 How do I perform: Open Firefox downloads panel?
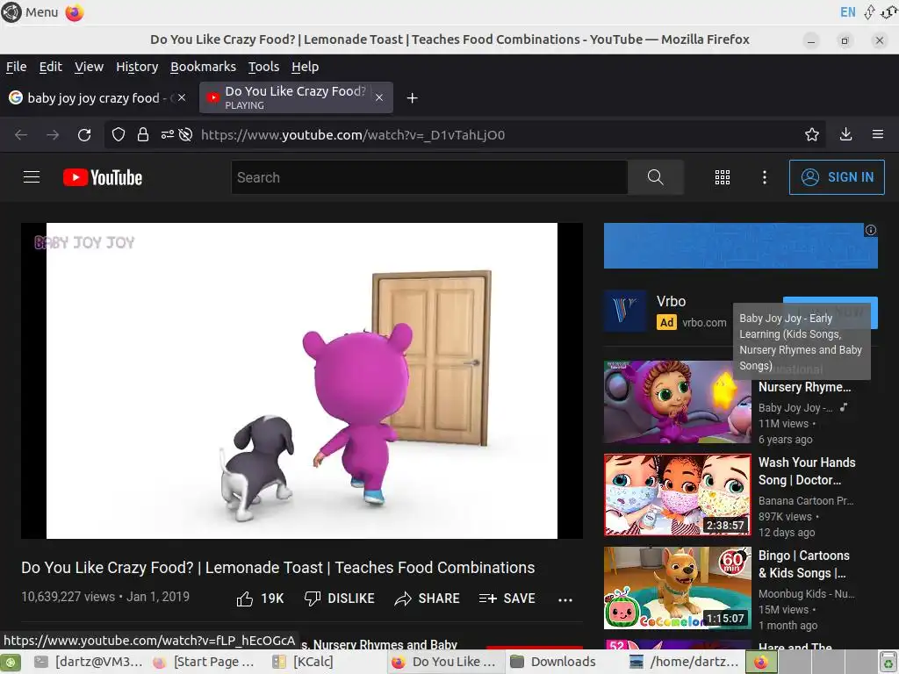(x=845, y=134)
